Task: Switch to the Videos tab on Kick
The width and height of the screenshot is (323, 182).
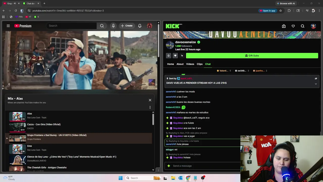Action: pyautogui.click(x=190, y=64)
